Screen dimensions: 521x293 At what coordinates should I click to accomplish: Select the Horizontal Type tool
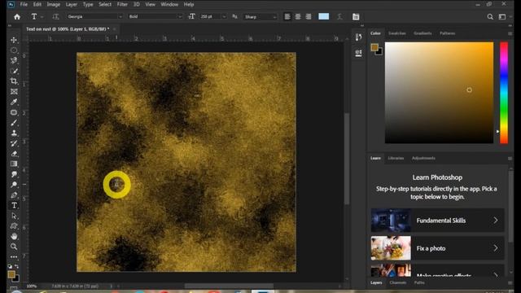point(14,205)
